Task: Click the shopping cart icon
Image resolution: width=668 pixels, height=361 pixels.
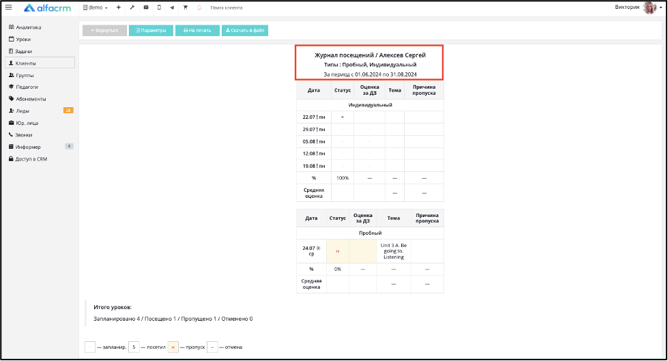Action: (186, 8)
